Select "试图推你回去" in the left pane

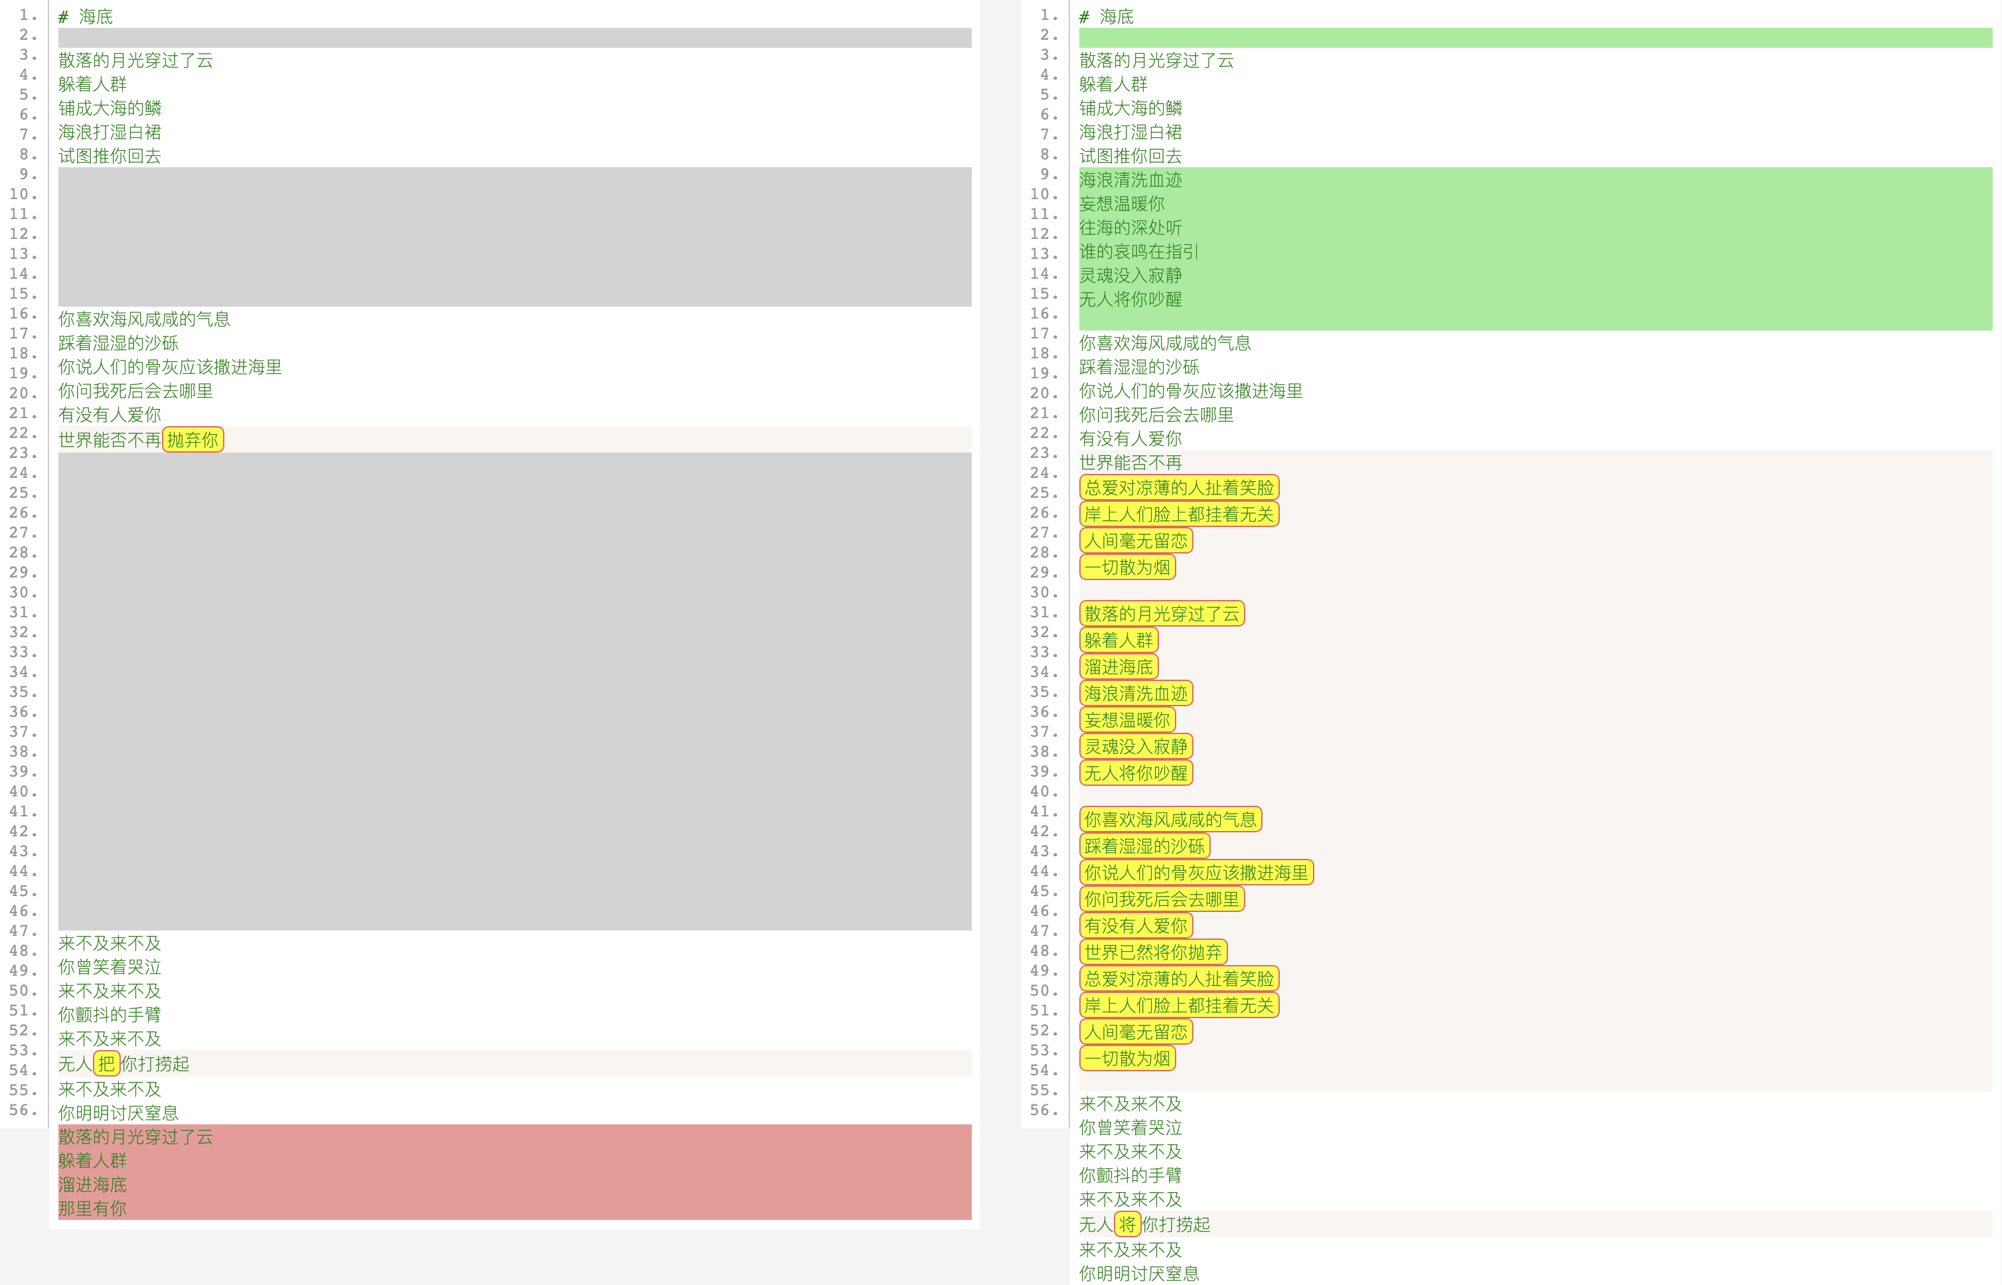(x=110, y=156)
